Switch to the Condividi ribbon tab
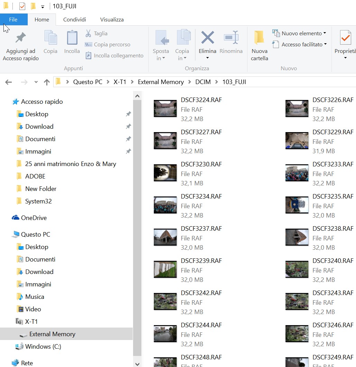 (x=75, y=20)
